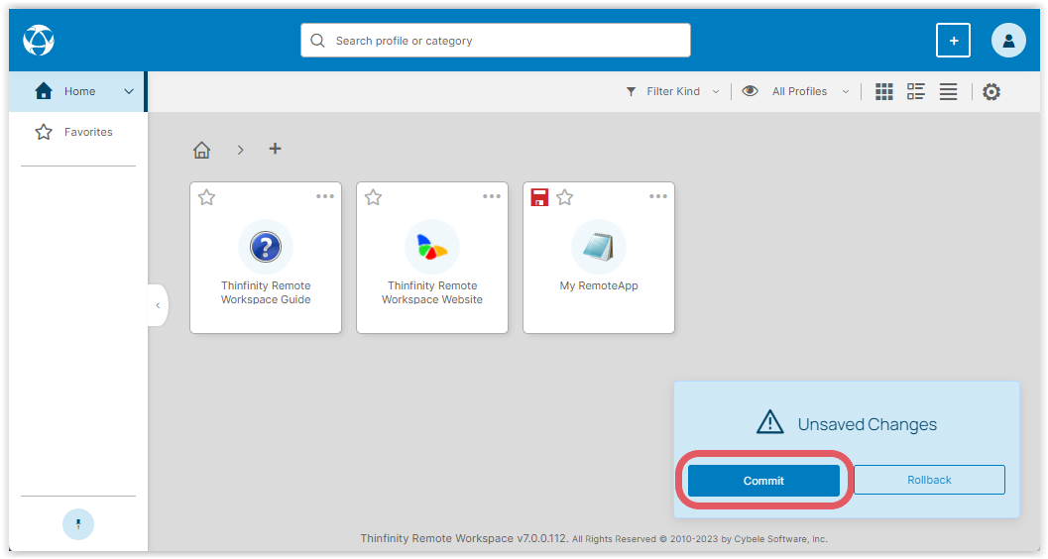Viewport: 1048px width, 559px height.
Task: Collapse the sidebar with the arrow handle
Action: coord(158,305)
